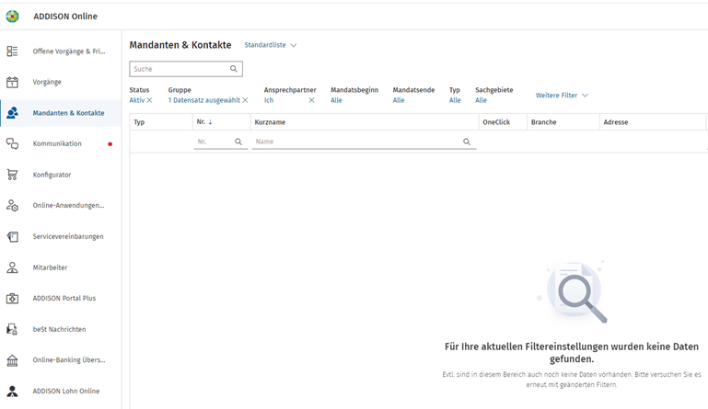Open the Mandatsende Alle filter
708x409 pixels.
[x=399, y=100]
